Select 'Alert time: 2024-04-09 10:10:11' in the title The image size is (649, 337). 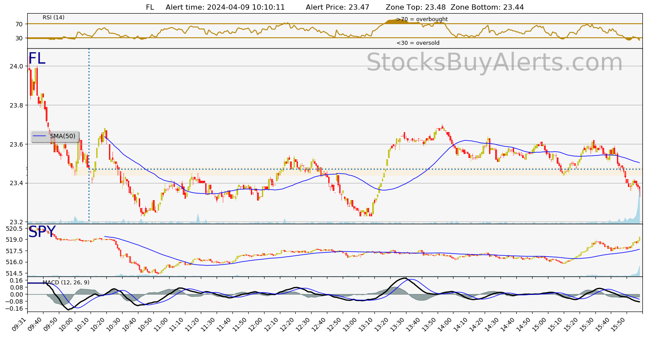225,7
